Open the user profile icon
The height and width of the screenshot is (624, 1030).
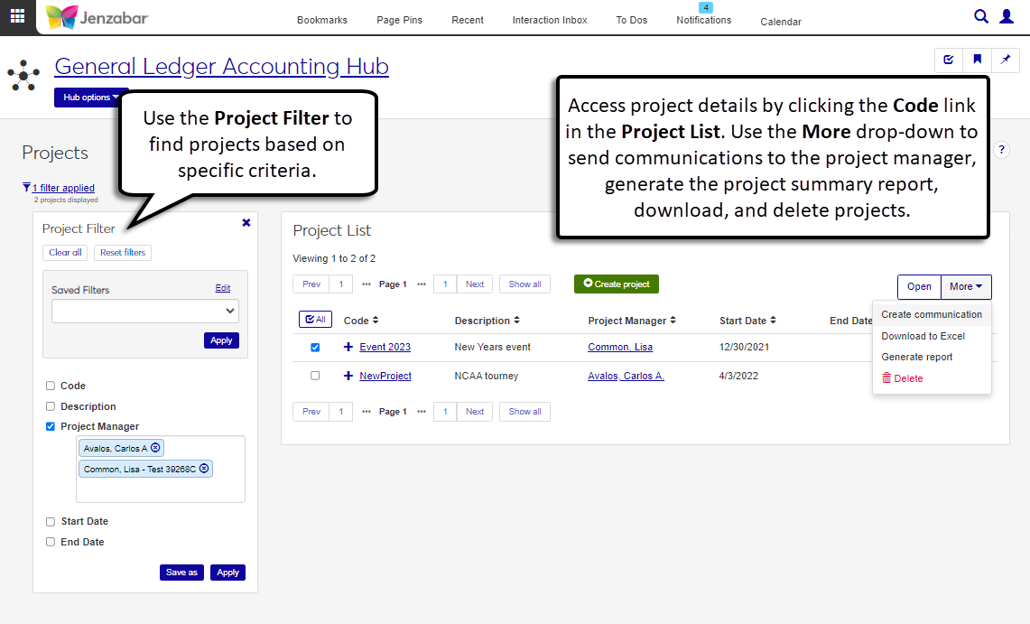click(x=1007, y=16)
